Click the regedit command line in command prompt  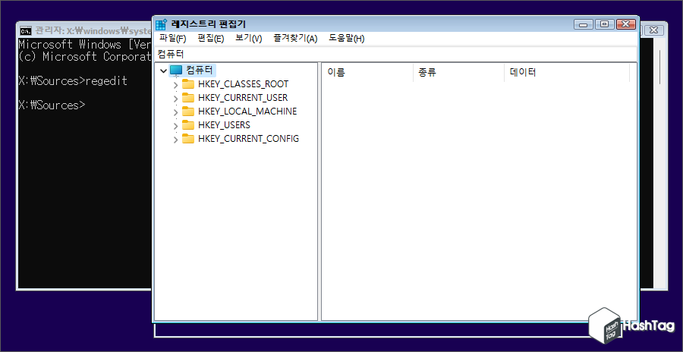click(73, 81)
